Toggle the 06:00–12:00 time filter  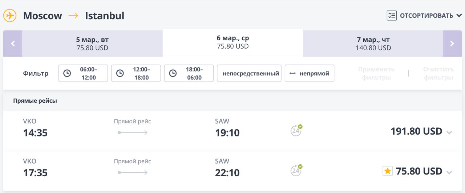click(83, 73)
